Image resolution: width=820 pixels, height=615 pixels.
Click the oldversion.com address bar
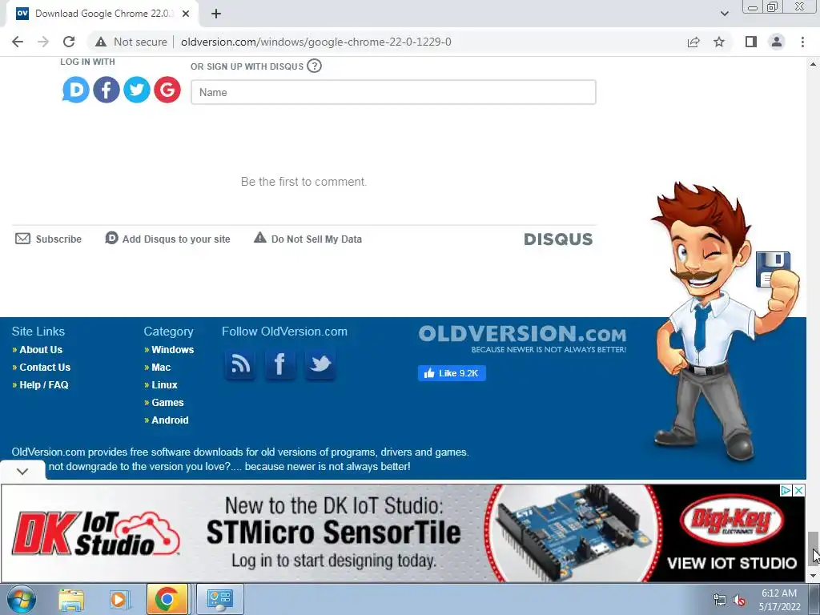(x=316, y=42)
